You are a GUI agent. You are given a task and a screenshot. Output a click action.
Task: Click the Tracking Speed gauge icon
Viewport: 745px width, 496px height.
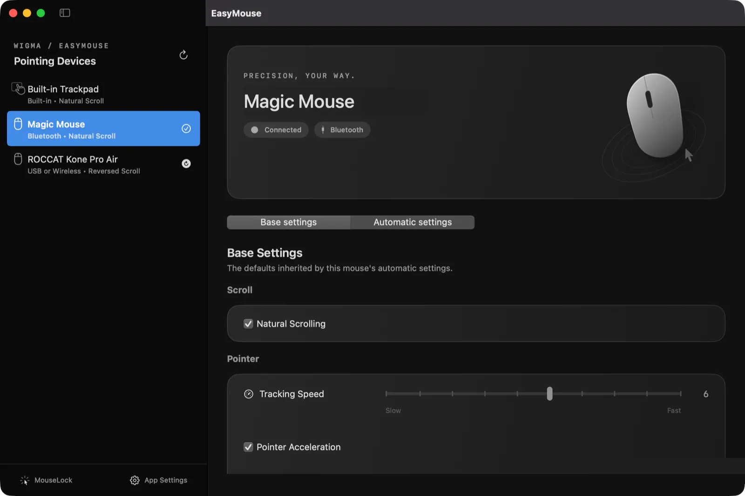tap(249, 394)
